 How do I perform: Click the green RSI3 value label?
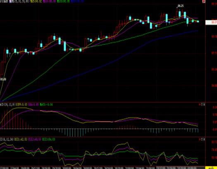(49, 139)
